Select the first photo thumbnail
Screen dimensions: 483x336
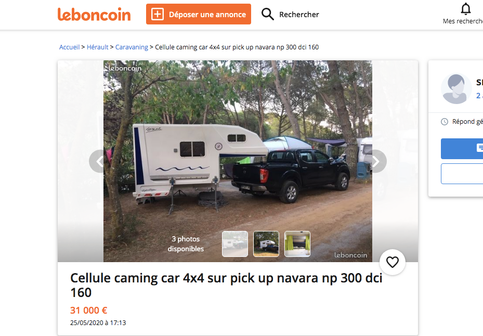(235, 244)
